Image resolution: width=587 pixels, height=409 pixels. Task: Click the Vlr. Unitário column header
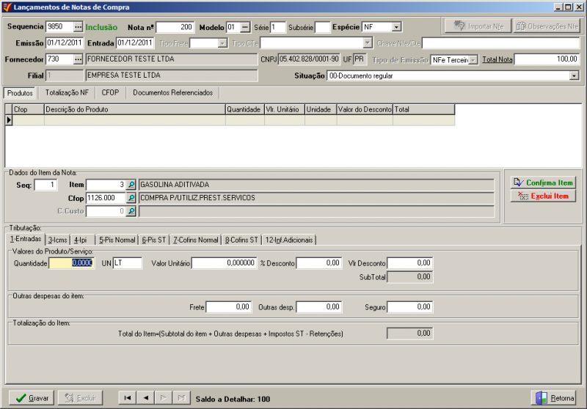pos(285,109)
